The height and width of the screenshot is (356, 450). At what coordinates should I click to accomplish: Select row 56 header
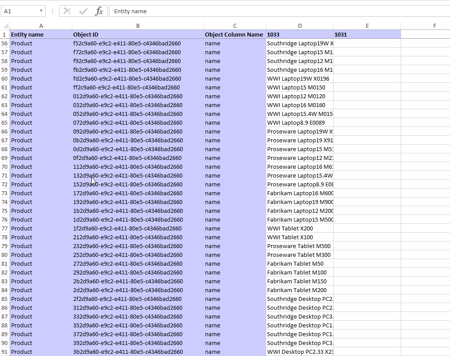pos(4,43)
